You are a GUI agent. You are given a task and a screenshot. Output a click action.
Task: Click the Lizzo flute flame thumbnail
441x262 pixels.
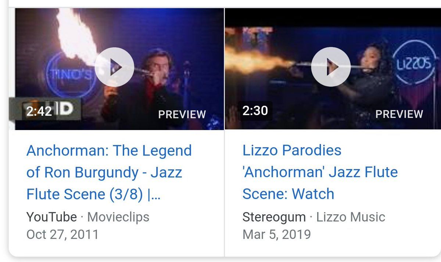coord(333,69)
